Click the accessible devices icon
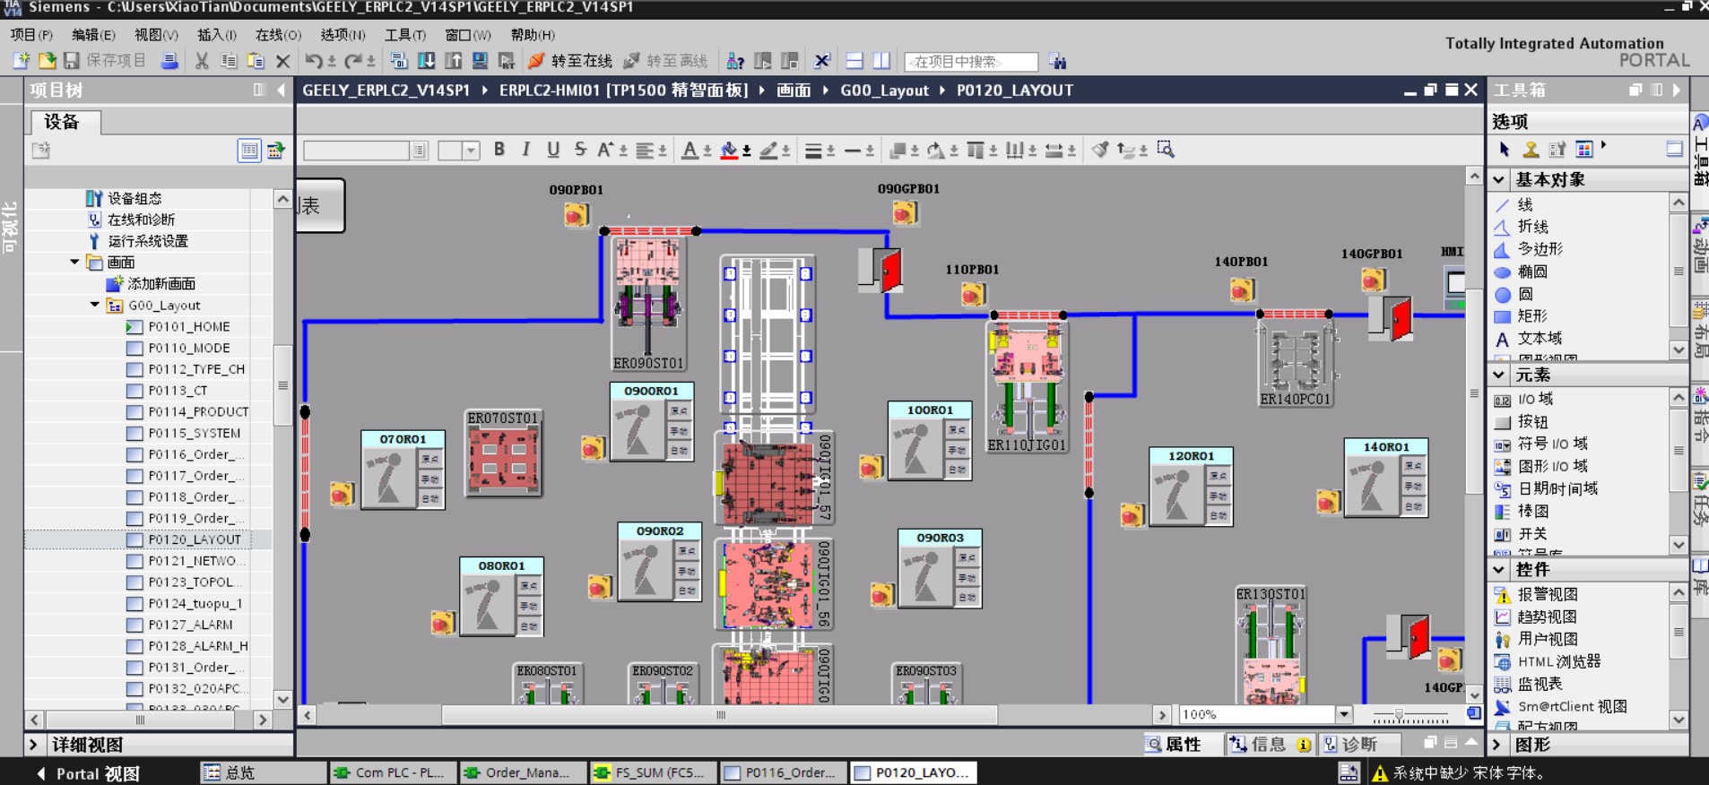Image resolution: width=1709 pixels, height=785 pixels. click(735, 61)
